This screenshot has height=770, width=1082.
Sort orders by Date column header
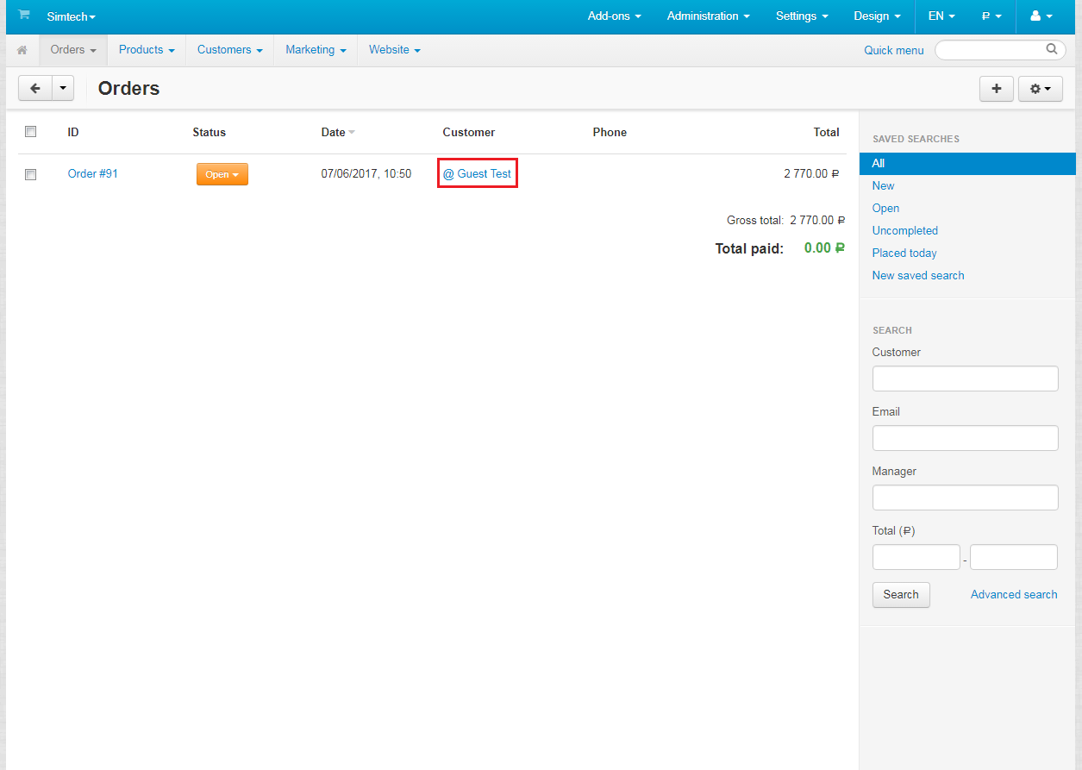click(334, 132)
